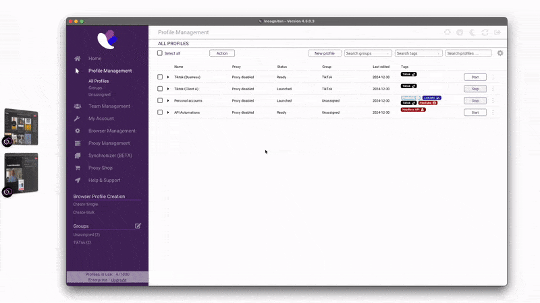This screenshot has width=540, height=303.
Task: Click the Tags column header
Action: point(404,67)
